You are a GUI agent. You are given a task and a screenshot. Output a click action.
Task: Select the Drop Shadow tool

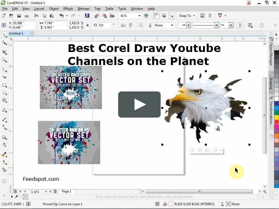4,137
